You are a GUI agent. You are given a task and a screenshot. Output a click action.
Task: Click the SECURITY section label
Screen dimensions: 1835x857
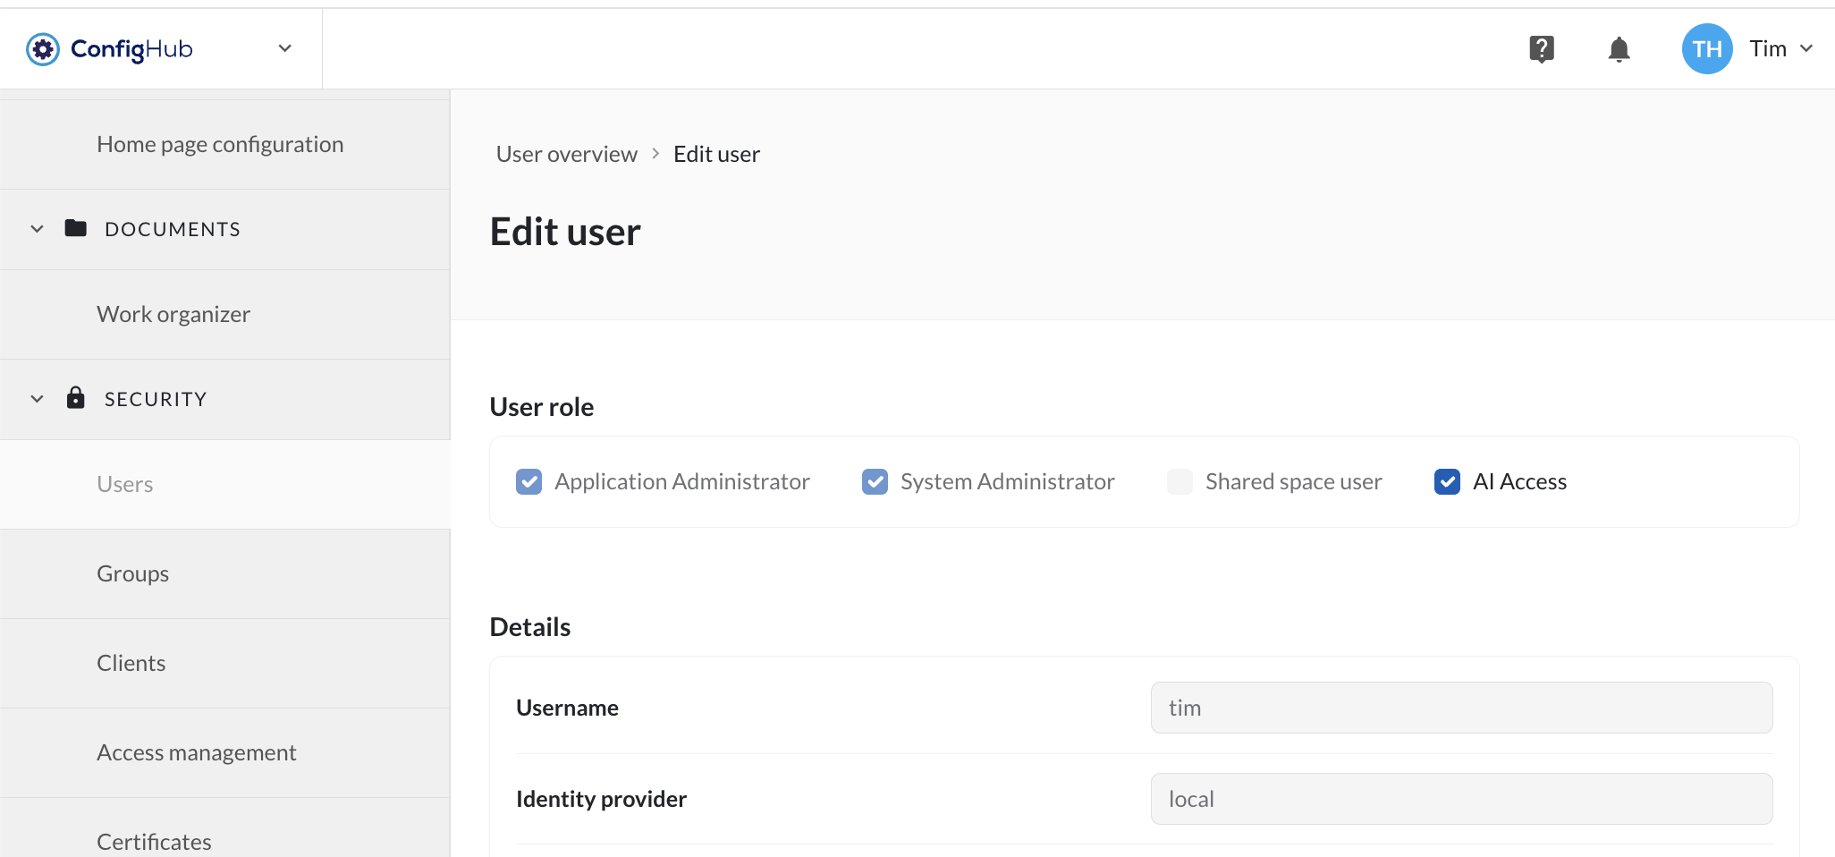click(156, 399)
